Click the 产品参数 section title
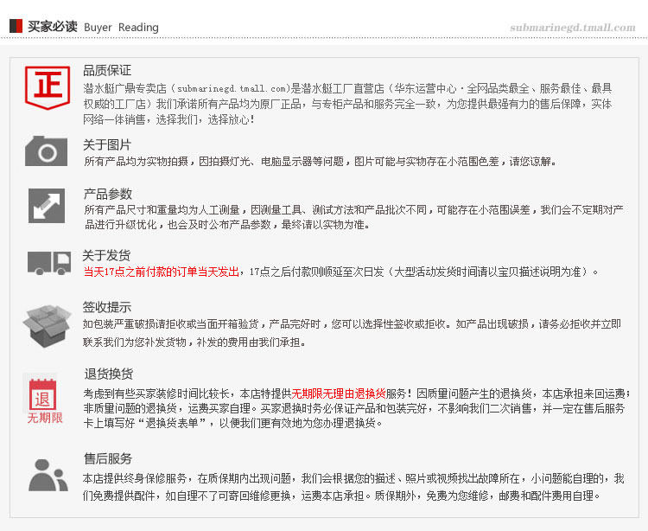The image size is (648, 531). pyautogui.click(x=108, y=194)
